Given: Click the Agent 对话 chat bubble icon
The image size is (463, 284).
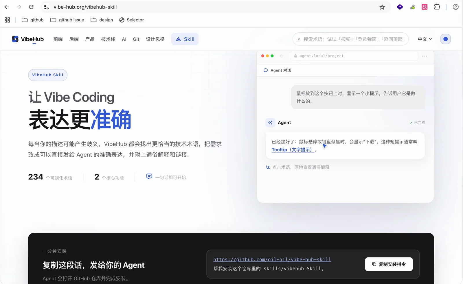Looking at the screenshot, I should (x=266, y=70).
